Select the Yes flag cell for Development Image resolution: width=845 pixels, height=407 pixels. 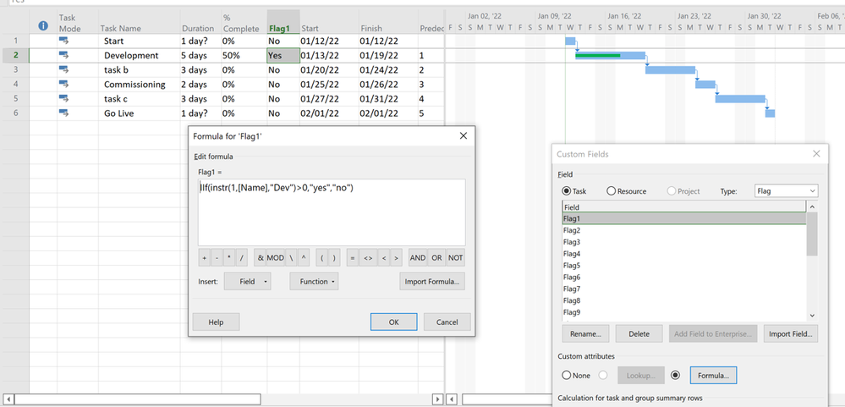[283, 55]
